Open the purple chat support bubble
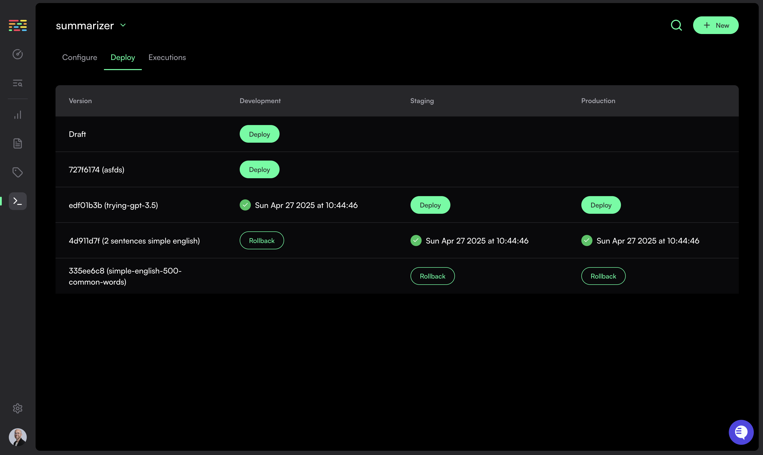The height and width of the screenshot is (455, 763). pos(741,432)
